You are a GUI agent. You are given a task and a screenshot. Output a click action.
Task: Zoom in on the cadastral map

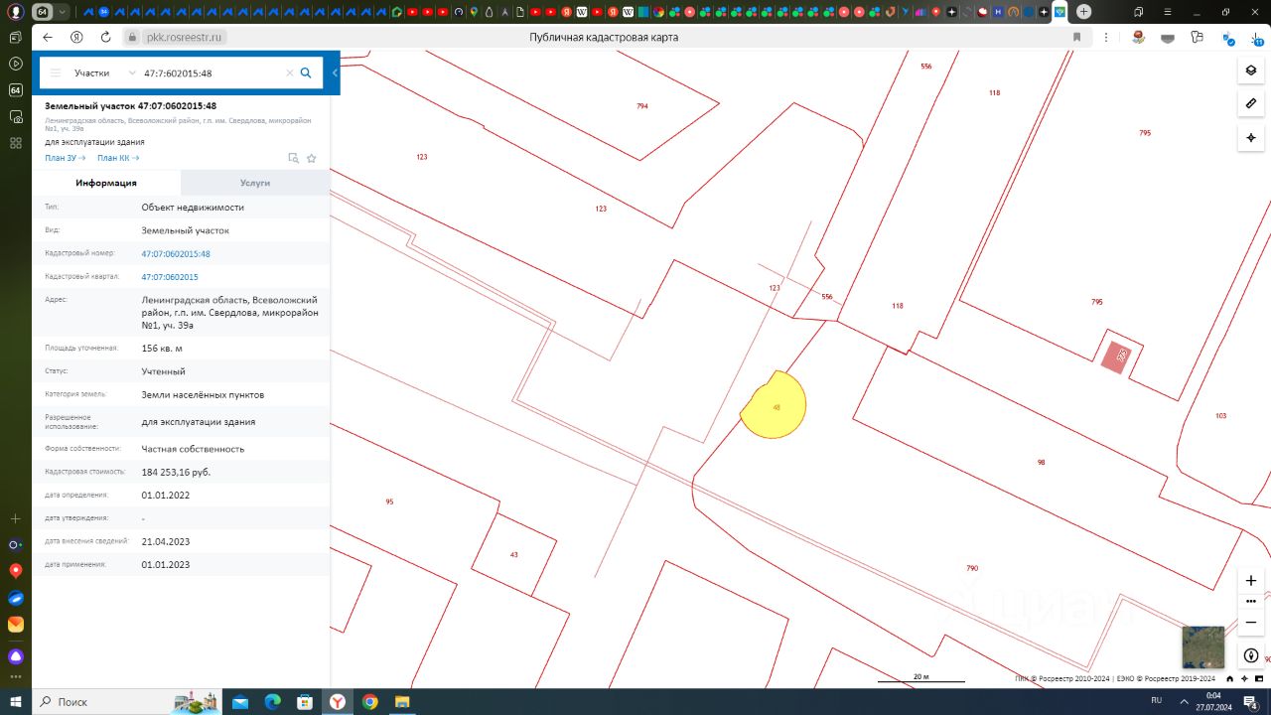click(x=1251, y=580)
